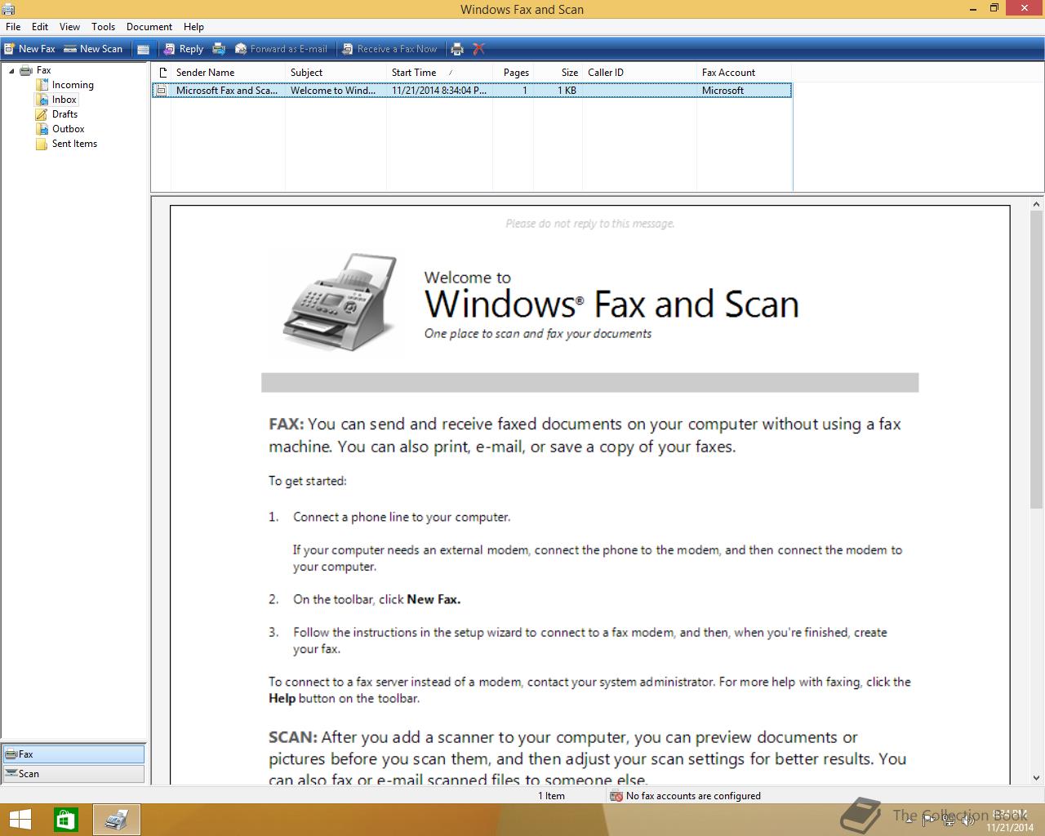Screen dimensions: 1045x836
Task: Click the Forward as Fax icon
Action: [x=219, y=49]
